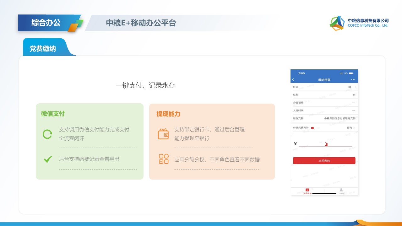The image size is (402, 226).
Task: Click the 综合办公 header label
Action: coord(46,23)
